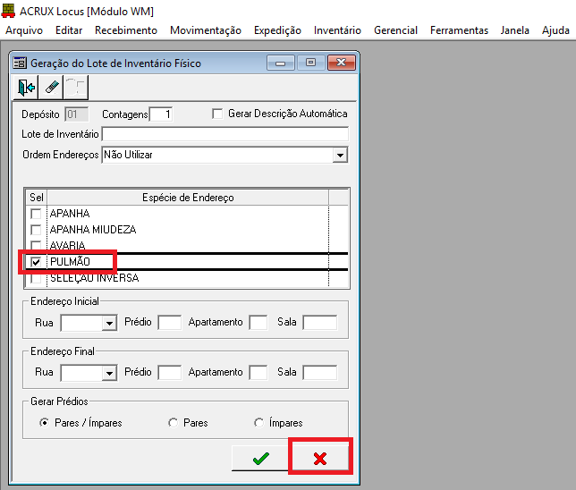Open the Janela menu
576x490 pixels.
[514, 30]
